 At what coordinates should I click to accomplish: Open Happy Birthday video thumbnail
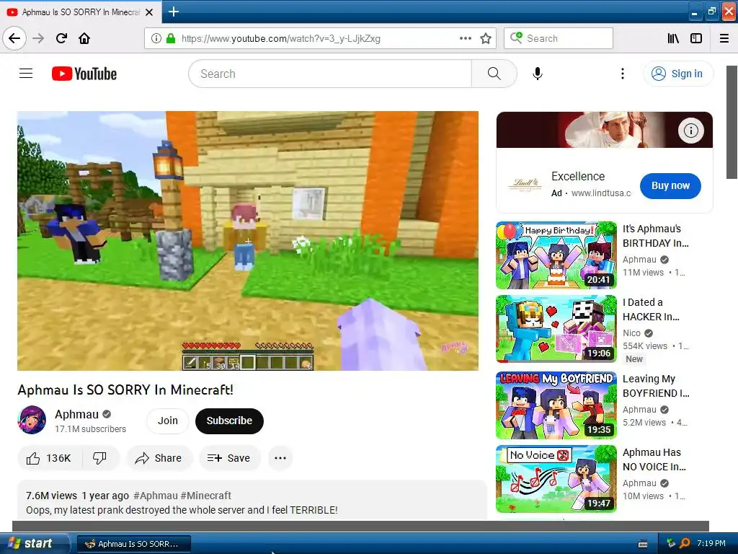click(556, 255)
